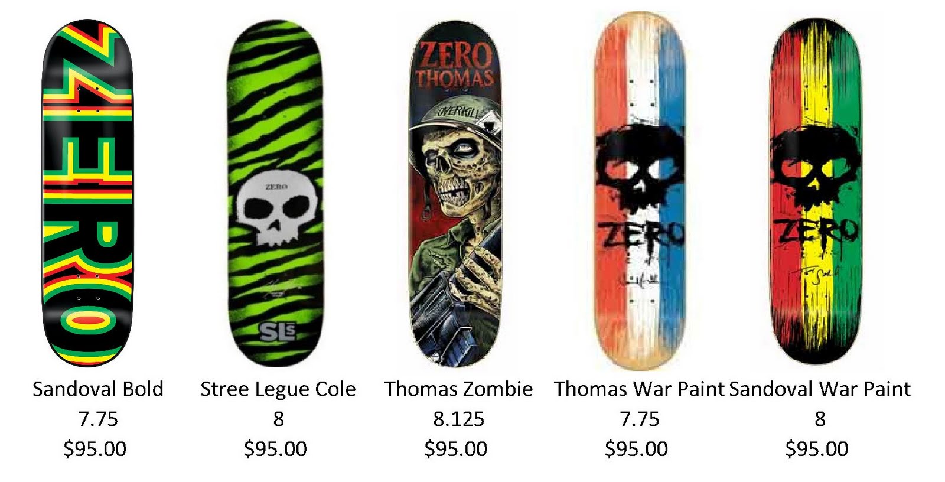Select the Sandoval Bold skateboard deck image

(x=87, y=193)
